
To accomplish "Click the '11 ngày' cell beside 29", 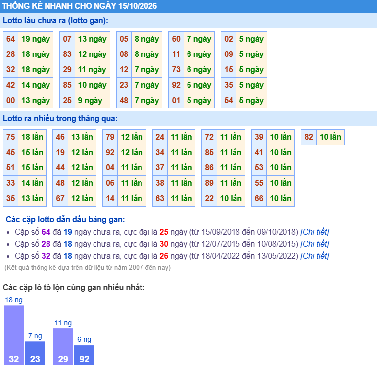I will (93, 70).
